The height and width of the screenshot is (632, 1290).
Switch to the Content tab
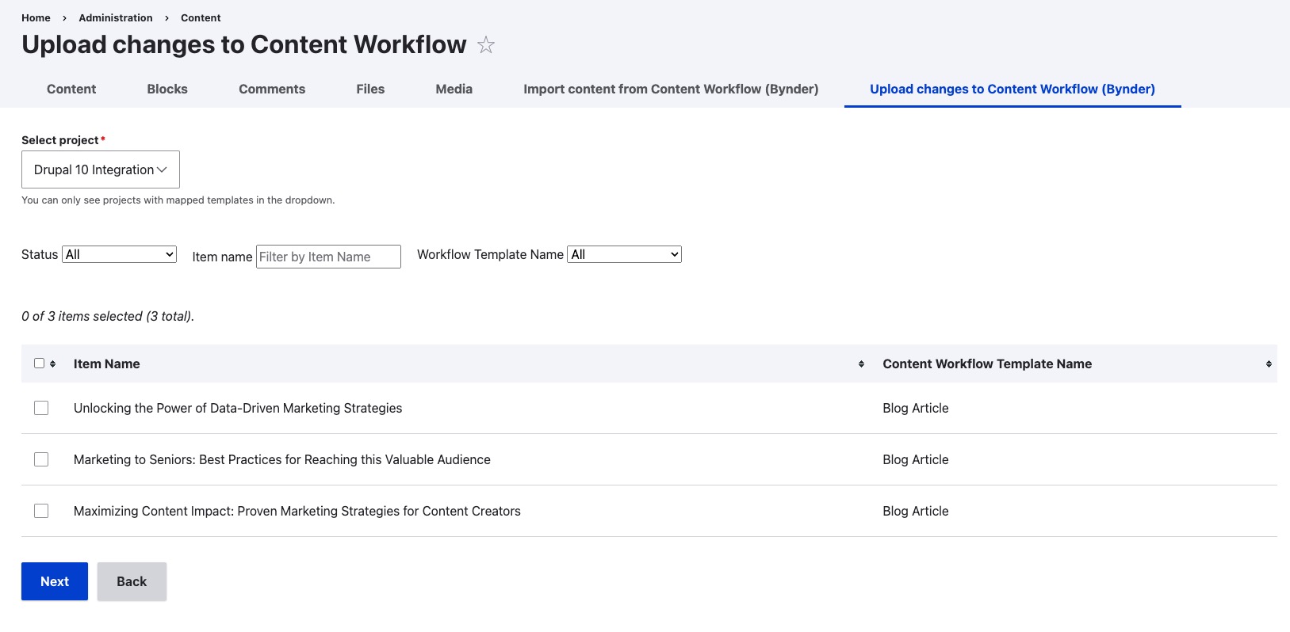(x=71, y=89)
